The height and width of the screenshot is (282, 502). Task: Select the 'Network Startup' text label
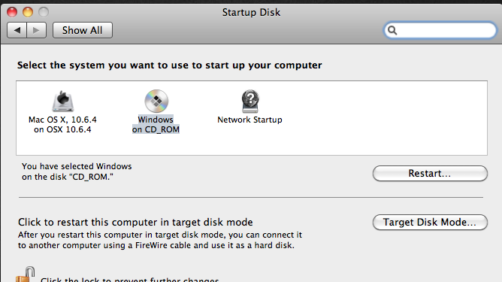pyautogui.click(x=249, y=120)
